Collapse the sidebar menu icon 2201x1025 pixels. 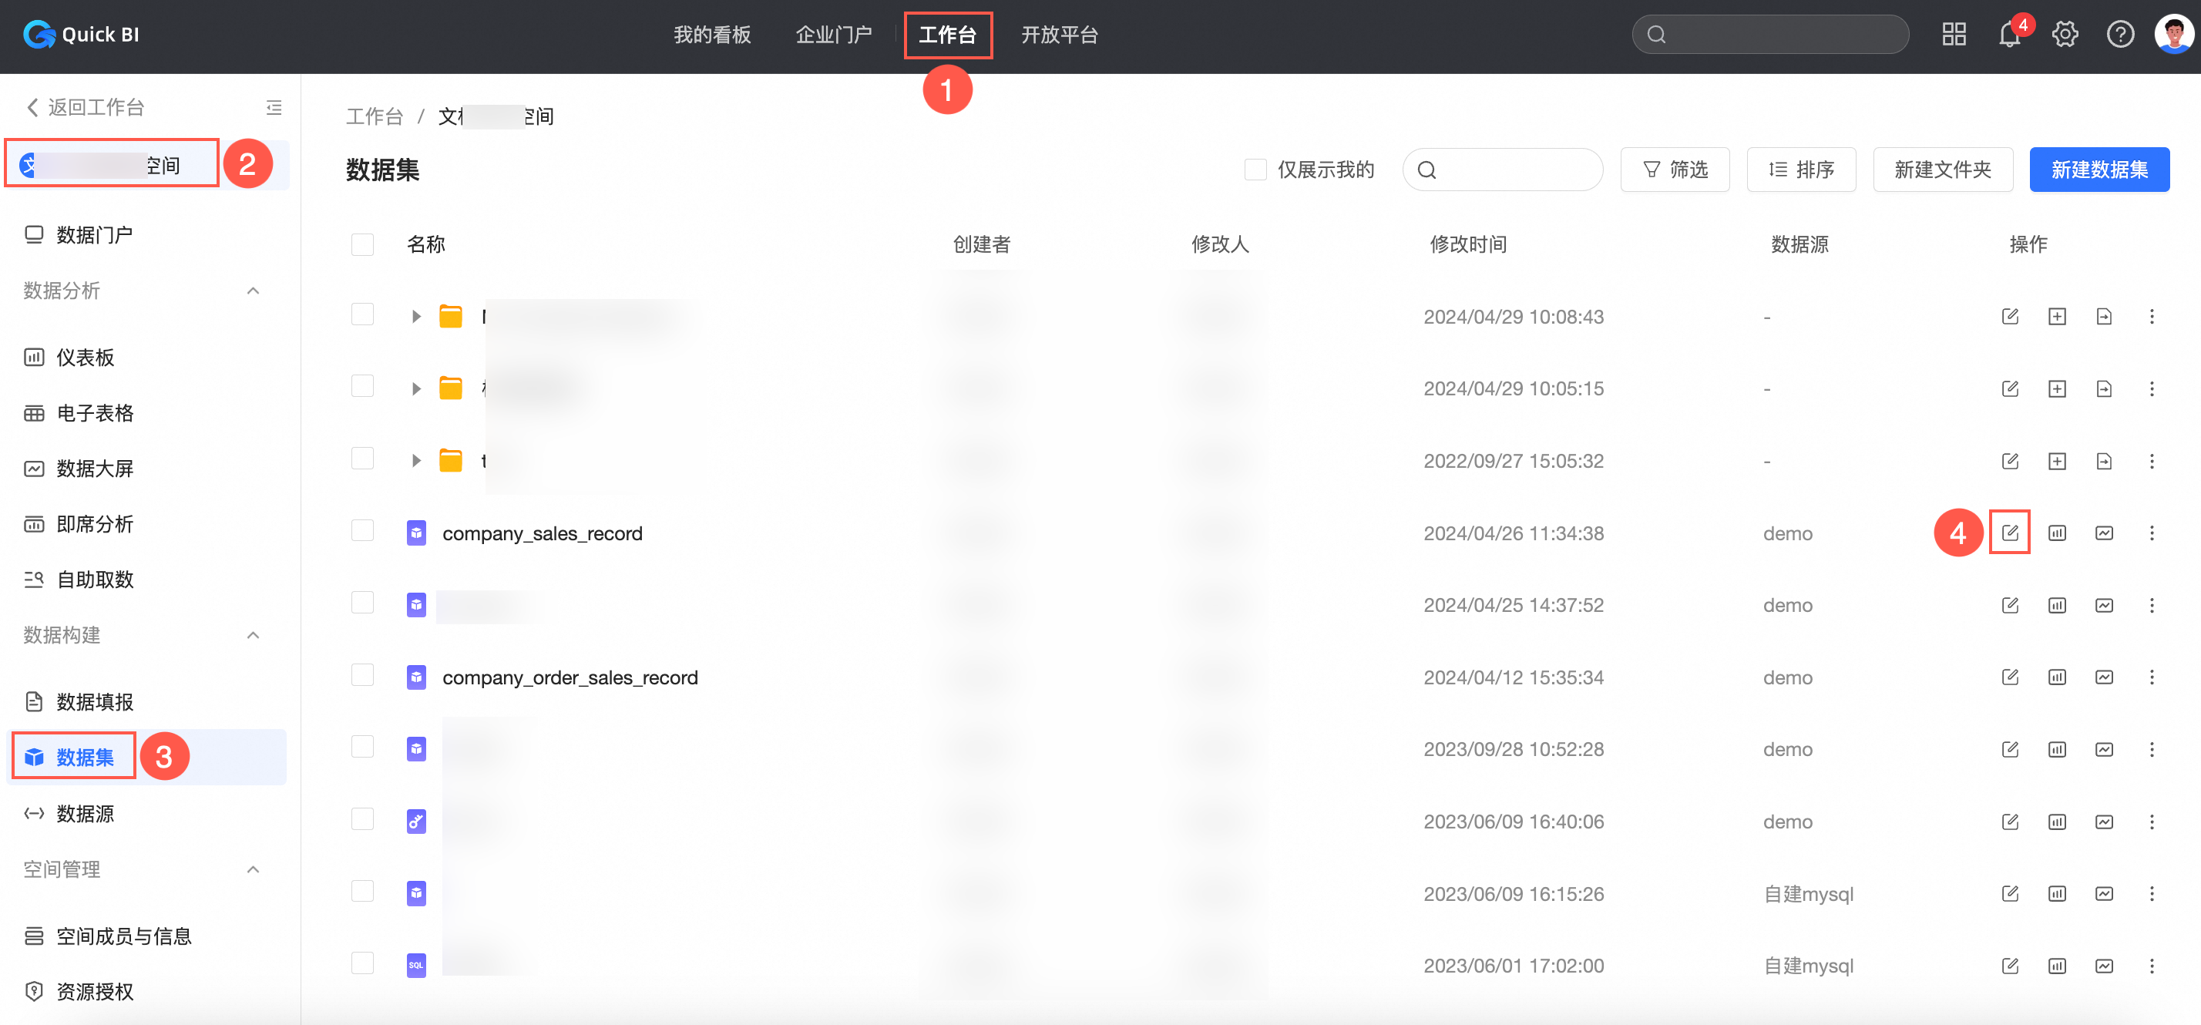tap(274, 108)
